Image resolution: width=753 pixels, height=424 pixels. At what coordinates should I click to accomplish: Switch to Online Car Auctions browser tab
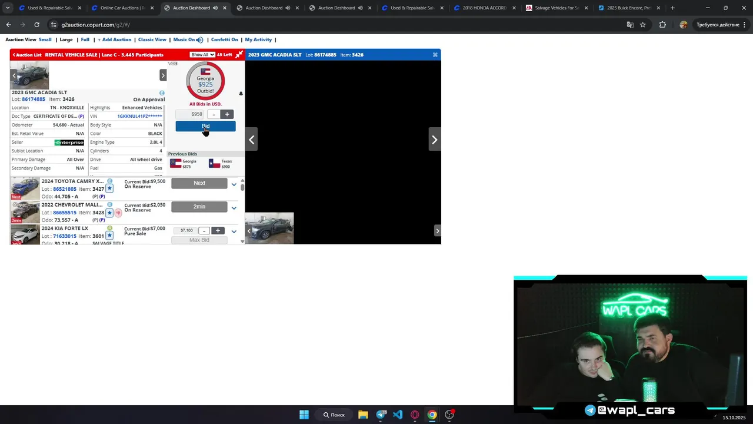click(x=123, y=8)
